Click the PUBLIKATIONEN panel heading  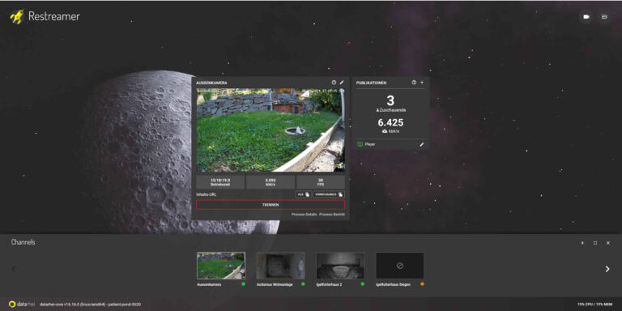pos(371,83)
